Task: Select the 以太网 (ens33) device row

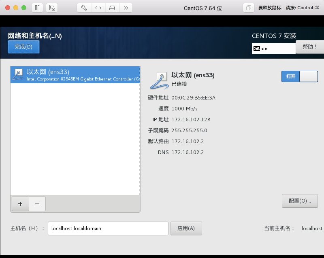Action: point(75,75)
